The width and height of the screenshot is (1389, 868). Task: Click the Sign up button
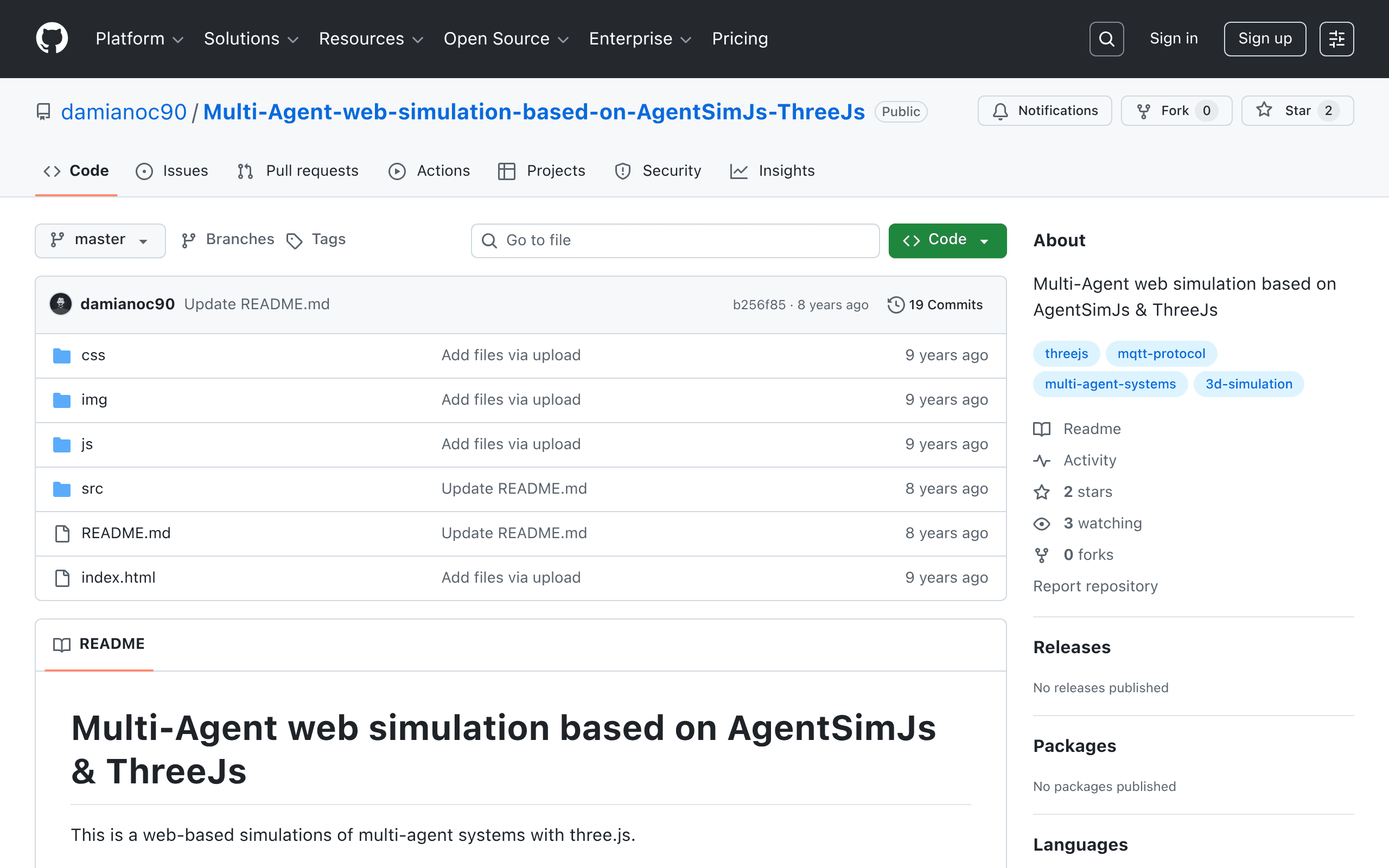point(1264,39)
